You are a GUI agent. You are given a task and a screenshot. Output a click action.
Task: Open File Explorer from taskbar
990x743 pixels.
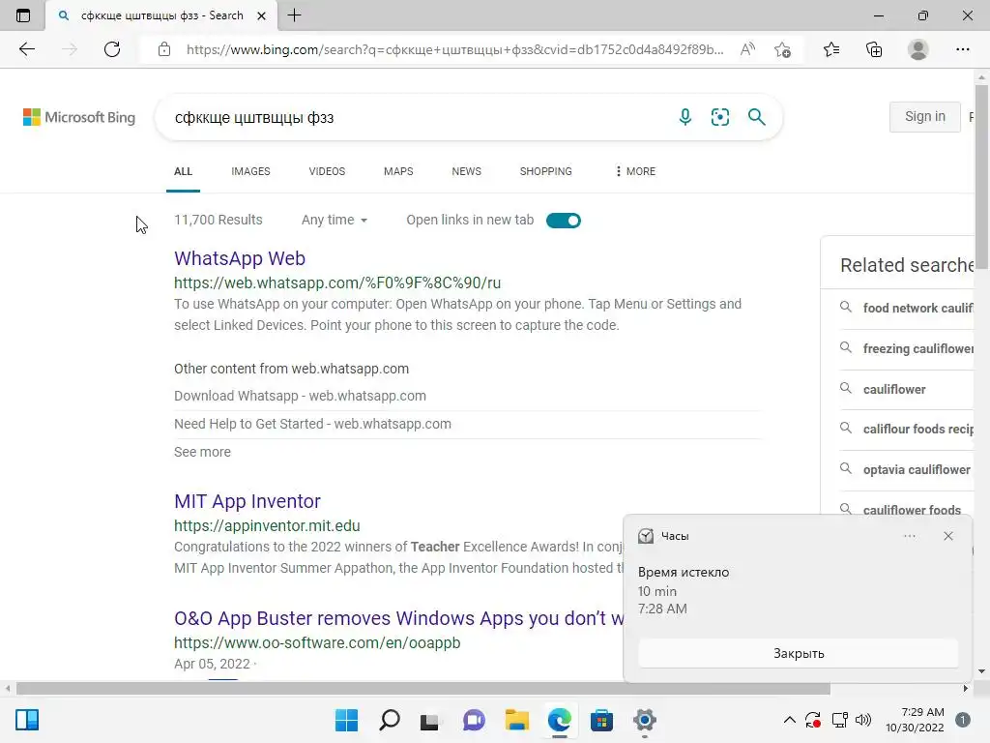[516, 720]
